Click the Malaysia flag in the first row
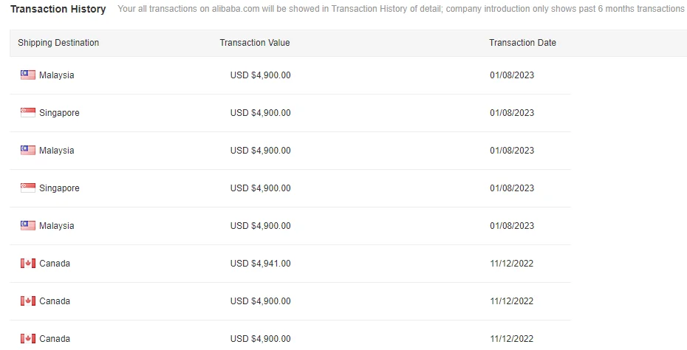The height and width of the screenshot is (350, 687). click(x=28, y=75)
